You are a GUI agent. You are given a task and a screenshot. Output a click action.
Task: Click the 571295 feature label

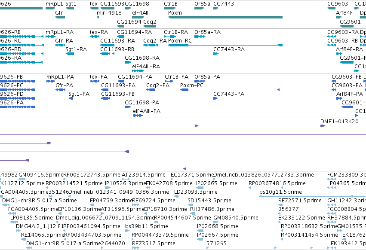point(216,244)
